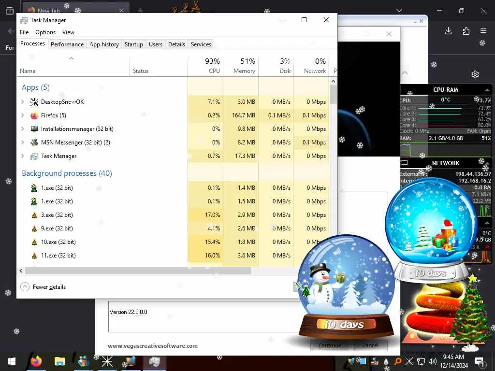Viewport: 495px width, 371px height.
Task: Switch to the Startup tab
Action: 134,44
